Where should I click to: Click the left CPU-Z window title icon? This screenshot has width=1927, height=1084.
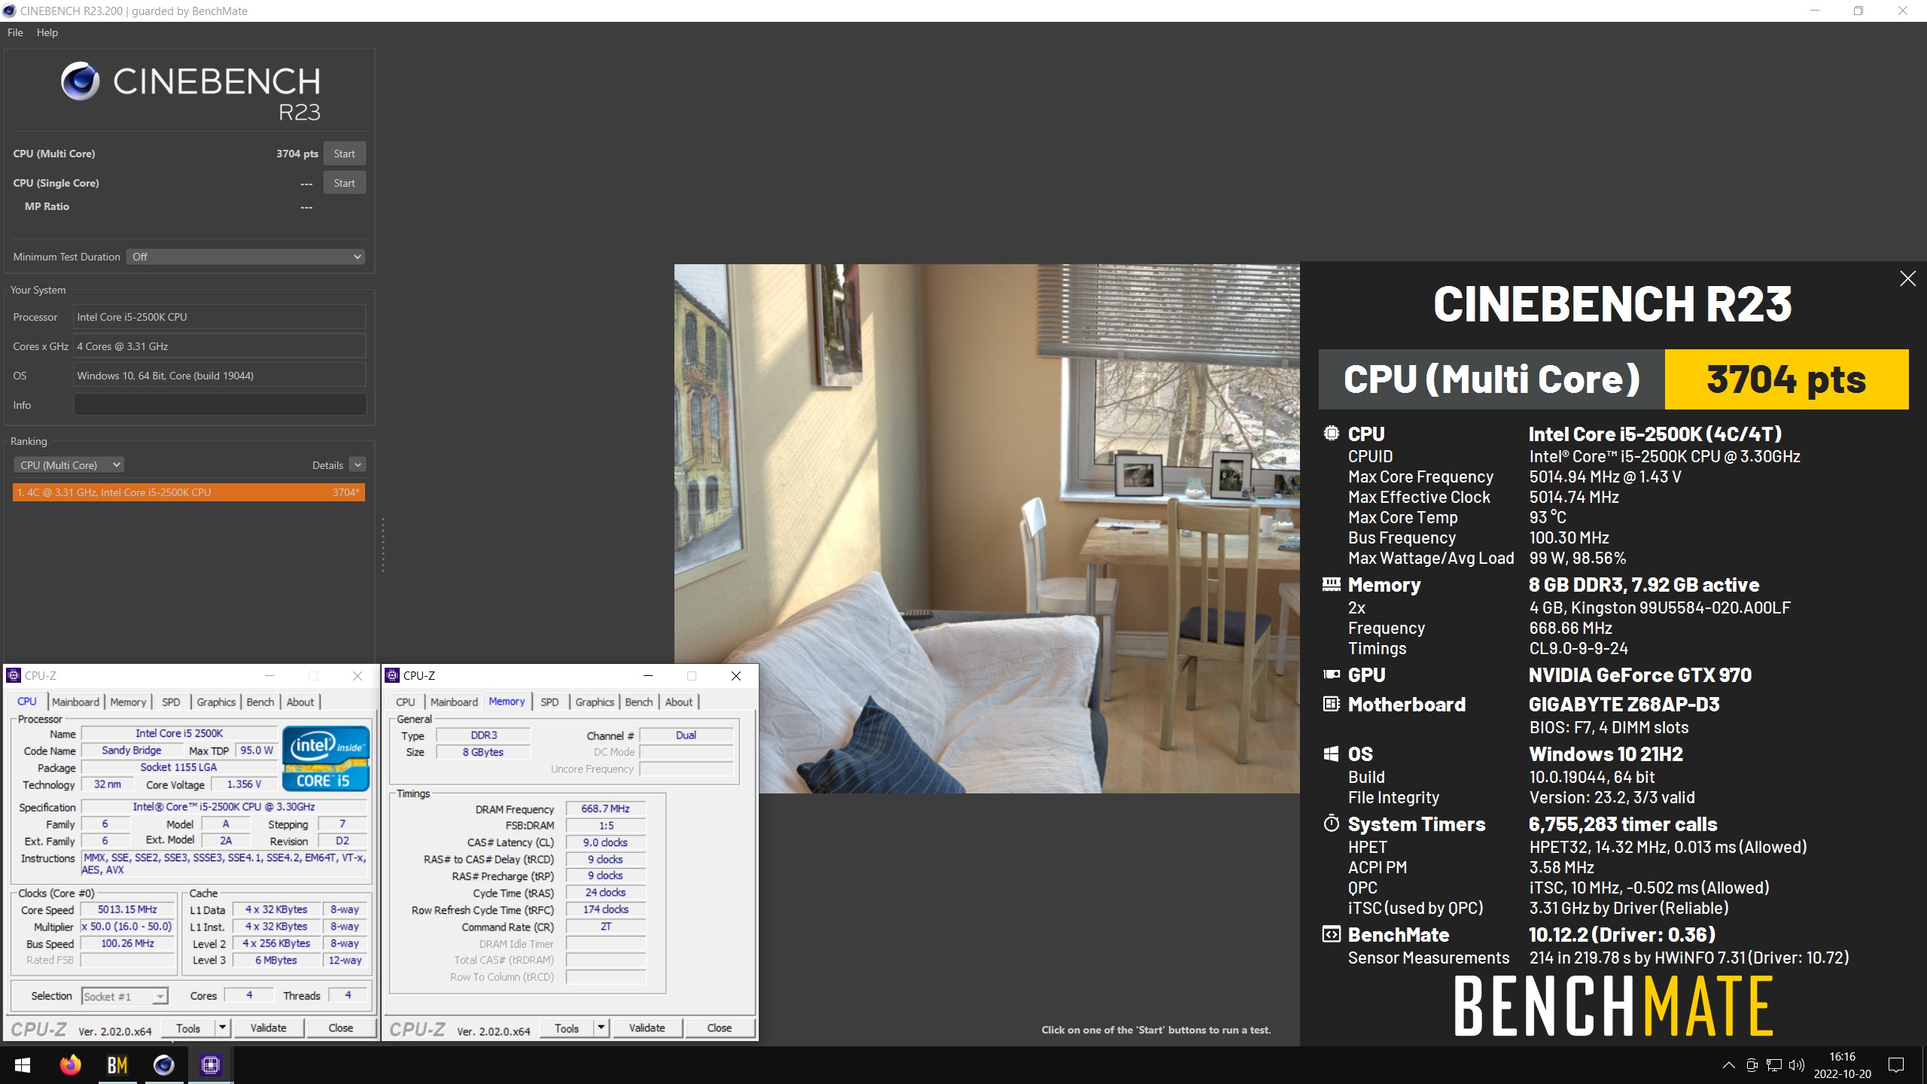click(14, 675)
